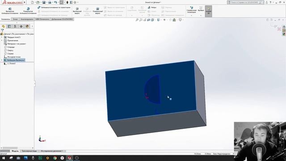This screenshot has height=161, width=286.
Task: Click the feature tree horizontal scrollbar
Action: [x=10, y=148]
